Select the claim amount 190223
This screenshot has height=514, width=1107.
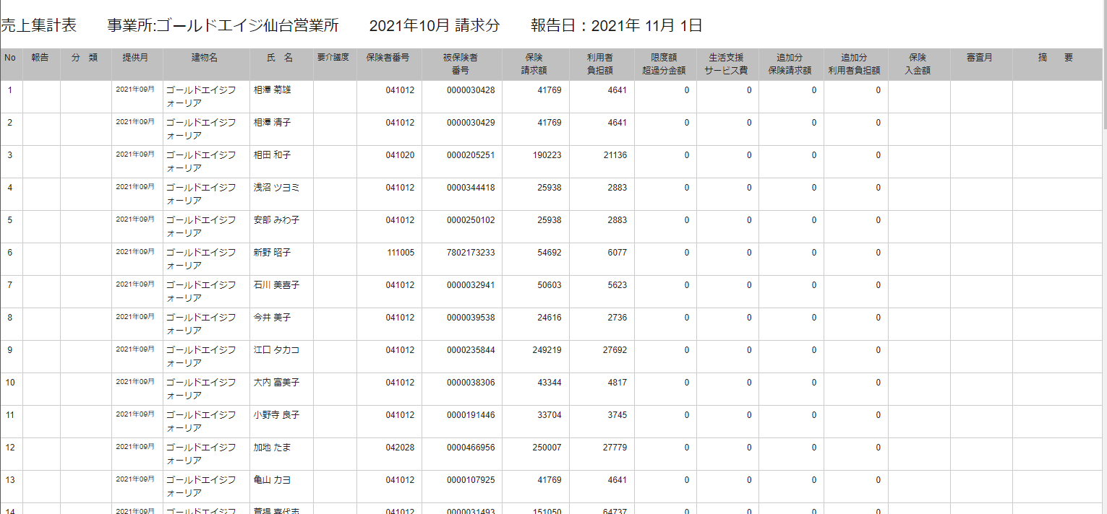pos(547,155)
